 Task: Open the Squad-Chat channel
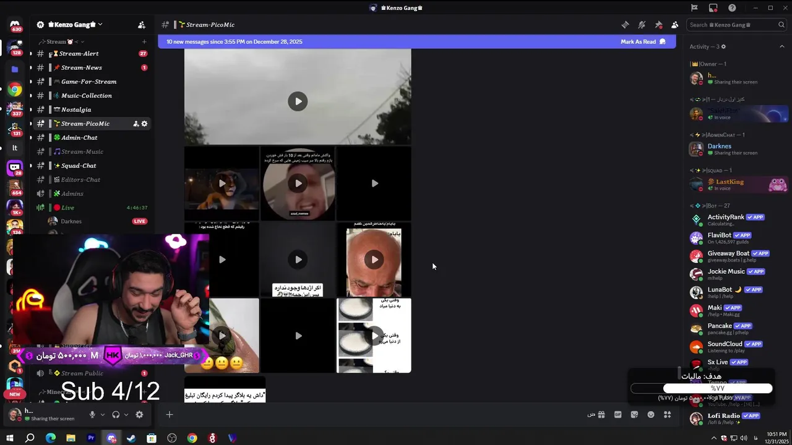pyautogui.click(x=92, y=166)
